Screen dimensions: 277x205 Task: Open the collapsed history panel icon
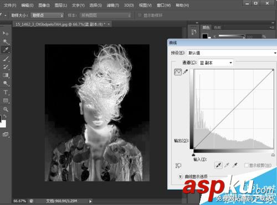[x=194, y=32]
